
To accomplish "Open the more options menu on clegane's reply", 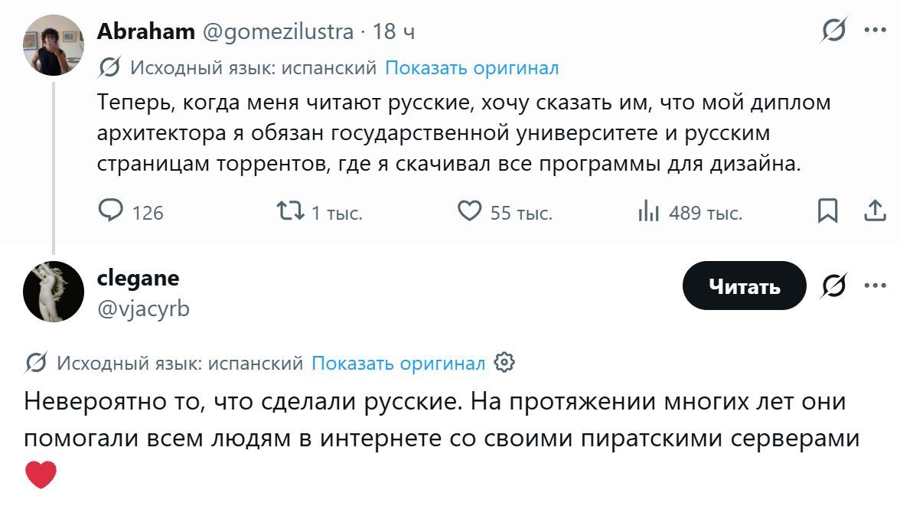I will click(874, 286).
